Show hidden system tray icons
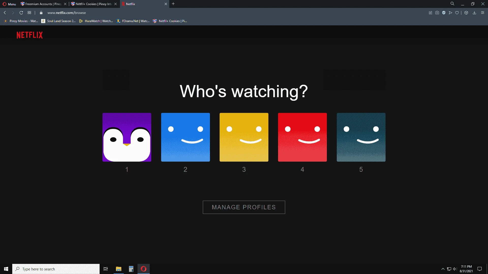Viewport: 488px width, 274px height. 443,269
